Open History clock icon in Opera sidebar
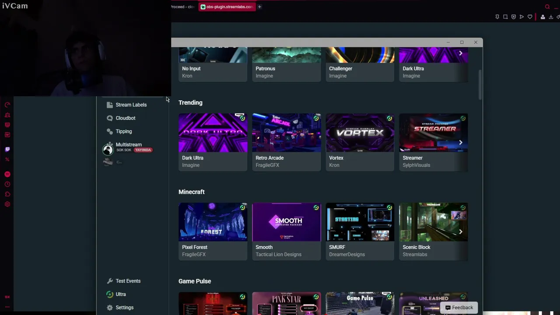This screenshot has width=560, height=315. click(x=7, y=185)
